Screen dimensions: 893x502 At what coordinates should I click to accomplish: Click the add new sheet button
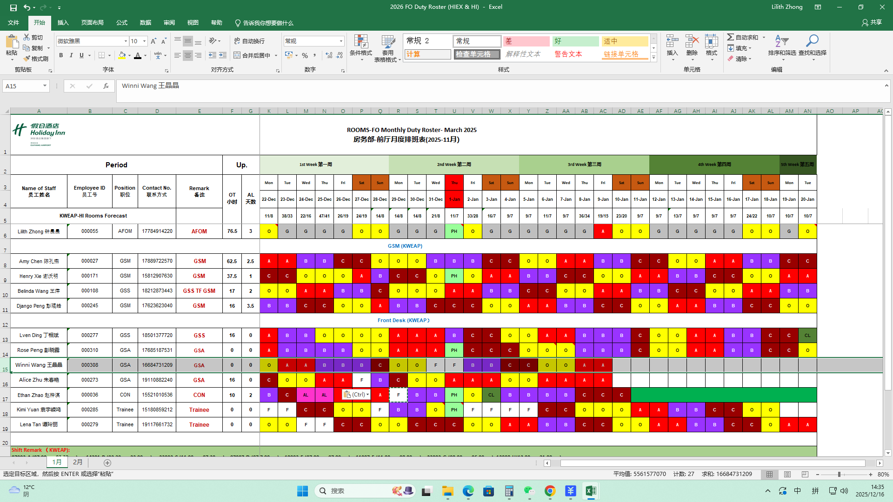pos(107,463)
